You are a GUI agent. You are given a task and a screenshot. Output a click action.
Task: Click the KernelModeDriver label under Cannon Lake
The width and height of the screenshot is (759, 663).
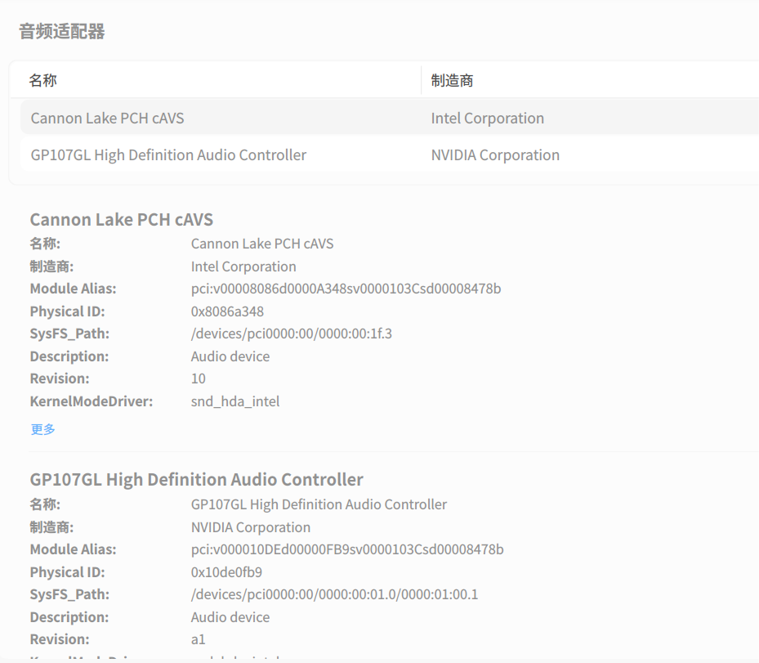pos(92,401)
